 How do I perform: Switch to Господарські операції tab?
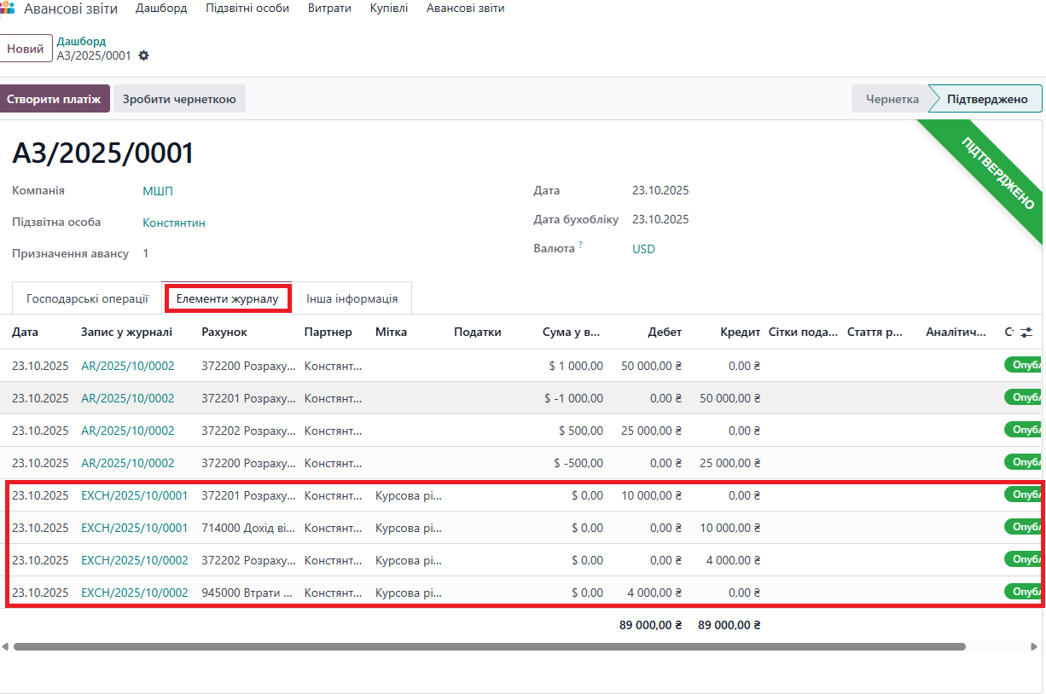tap(87, 299)
